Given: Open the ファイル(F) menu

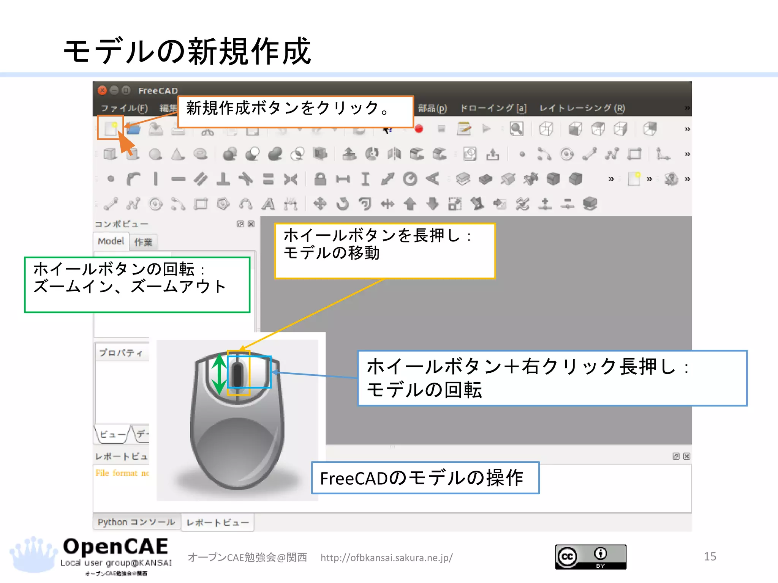Looking at the screenshot, I should click(x=124, y=108).
